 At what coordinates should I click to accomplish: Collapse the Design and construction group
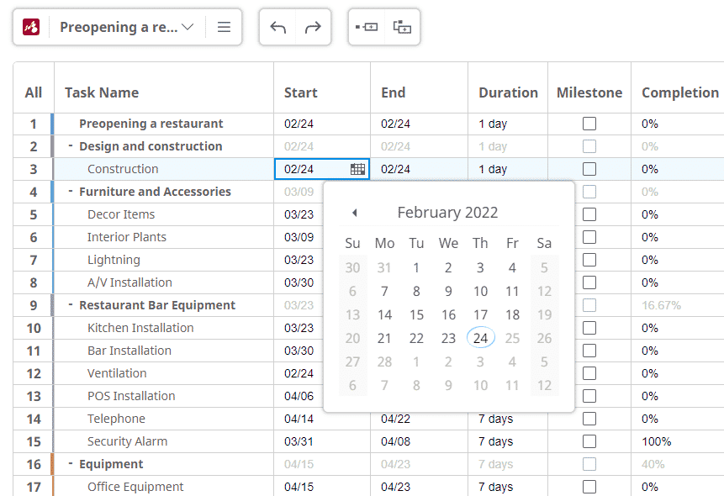coord(70,145)
